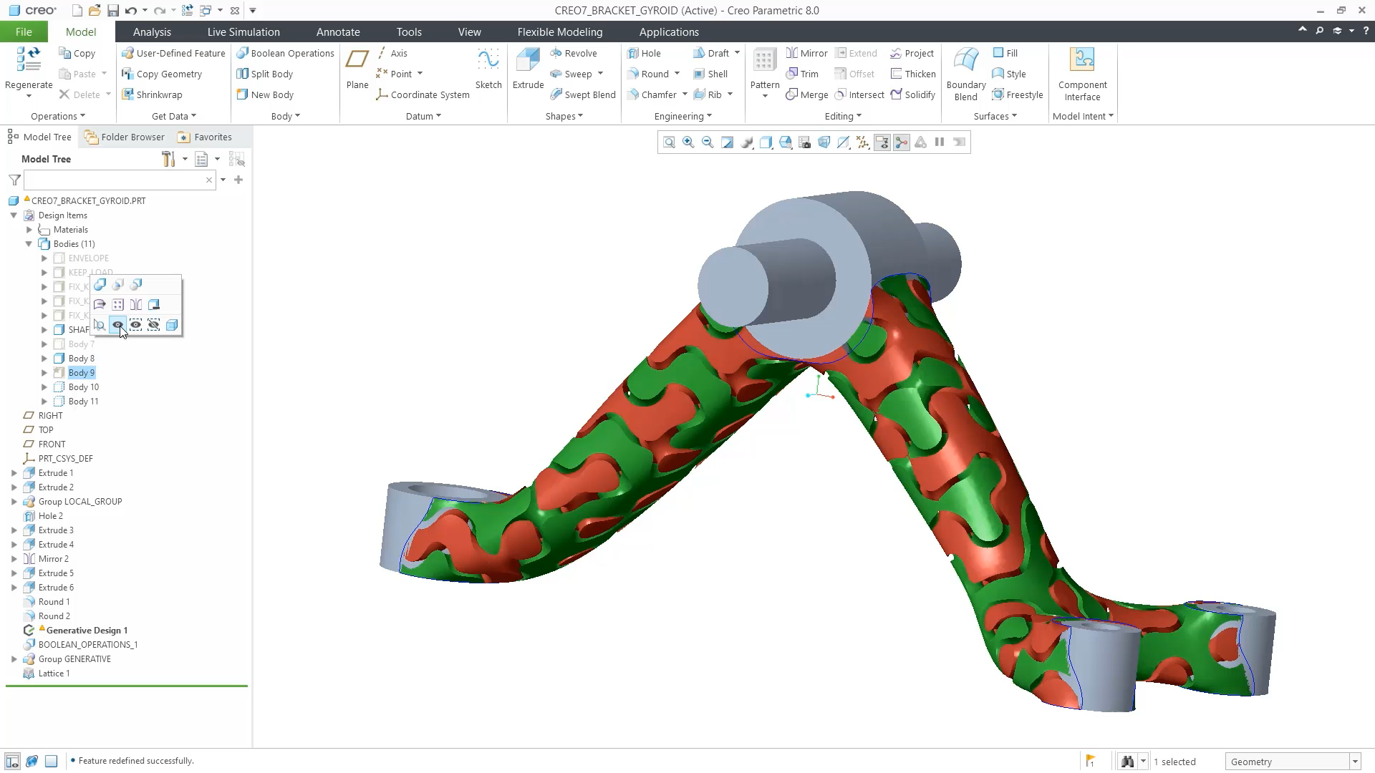Open the View Manager icon
Image resolution: width=1375 pixels, height=773 pixels.
tap(804, 142)
